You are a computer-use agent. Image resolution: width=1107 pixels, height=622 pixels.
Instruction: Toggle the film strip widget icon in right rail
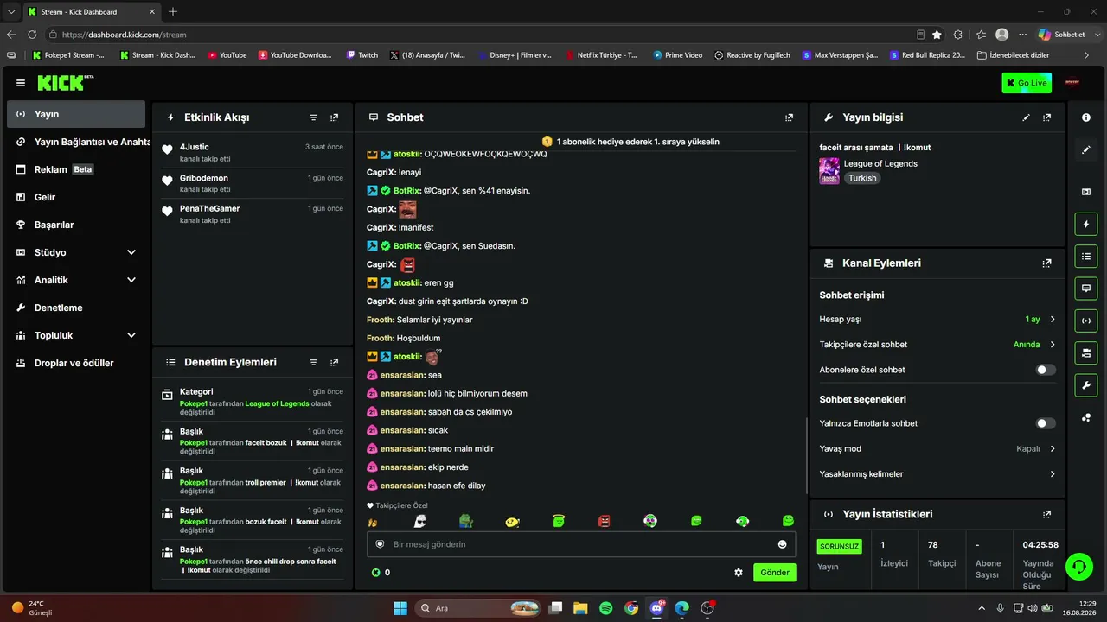pyautogui.click(x=1086, y=192)
